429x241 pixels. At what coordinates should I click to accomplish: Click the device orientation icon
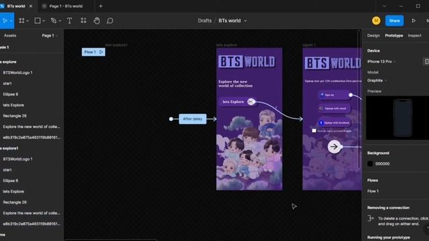pos(426,62)
